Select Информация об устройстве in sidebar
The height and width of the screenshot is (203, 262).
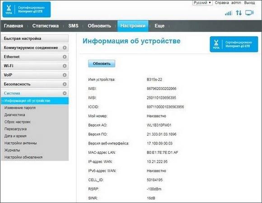[x=35, y=101]
